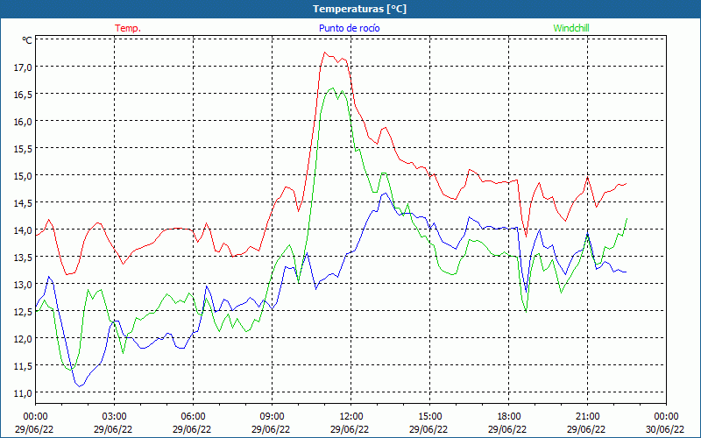
Task: Click the 12,0 y-axis value
Action: click(23, 338)
